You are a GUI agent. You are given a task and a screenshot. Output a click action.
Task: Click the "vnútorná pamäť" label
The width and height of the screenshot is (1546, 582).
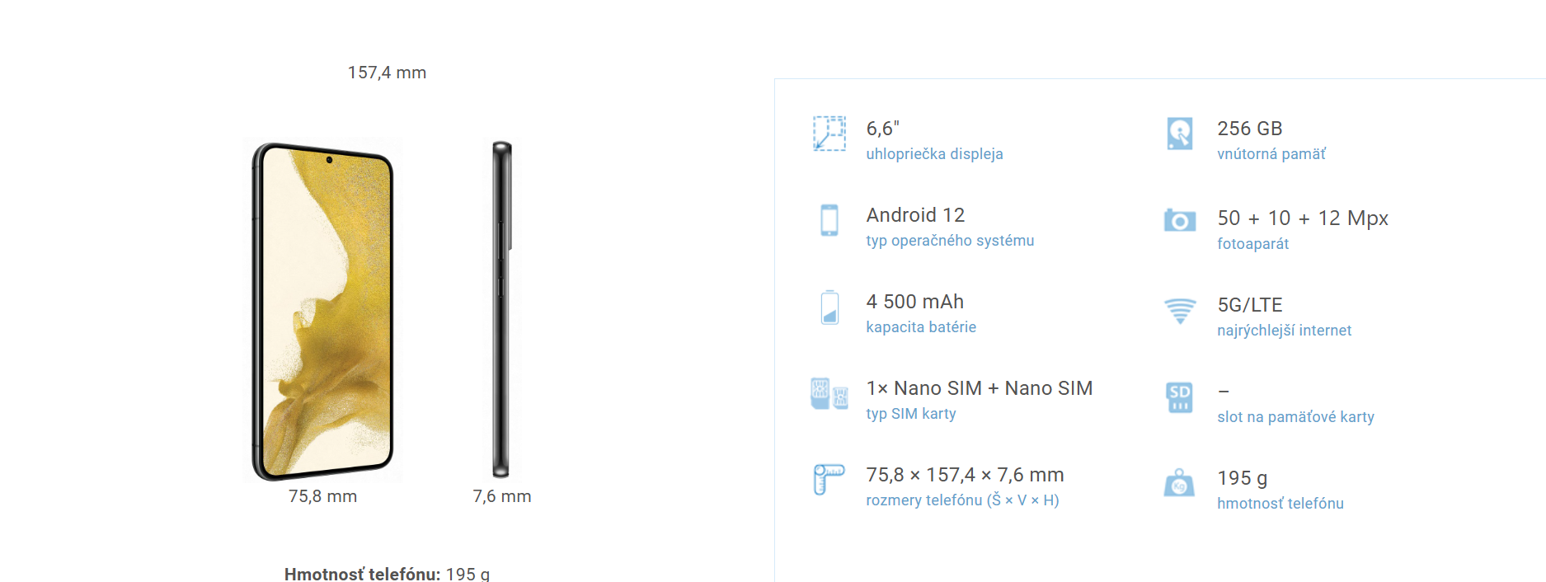click(x=1271, y=154)
